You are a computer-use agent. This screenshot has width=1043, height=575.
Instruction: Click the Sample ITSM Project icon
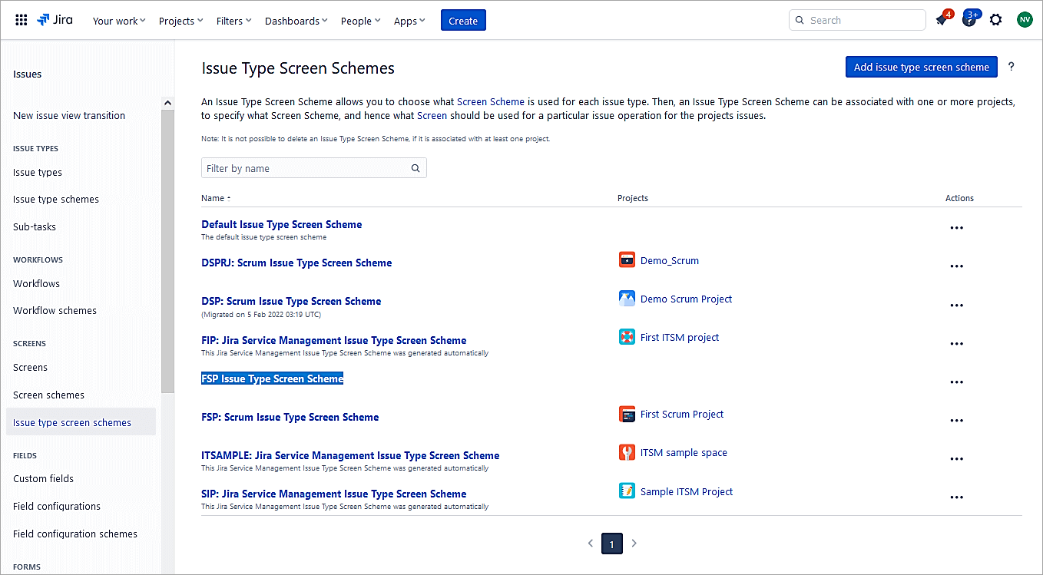click(627, 491)
